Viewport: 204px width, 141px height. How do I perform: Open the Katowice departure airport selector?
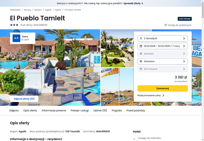(163, 61)
